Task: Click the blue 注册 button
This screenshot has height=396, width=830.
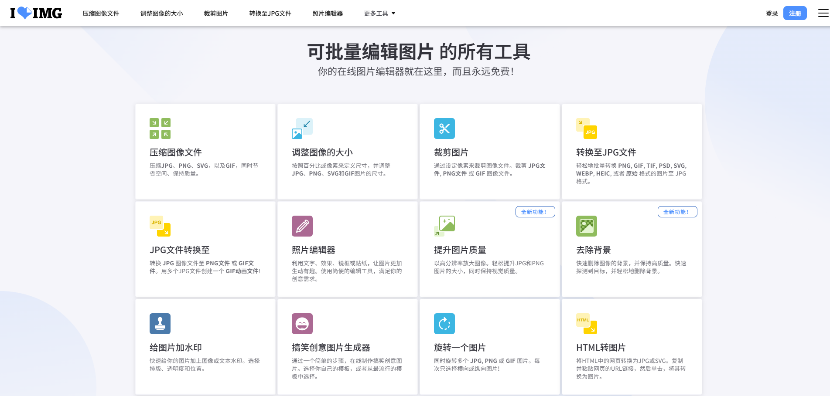Action: (x=795, y=13)
